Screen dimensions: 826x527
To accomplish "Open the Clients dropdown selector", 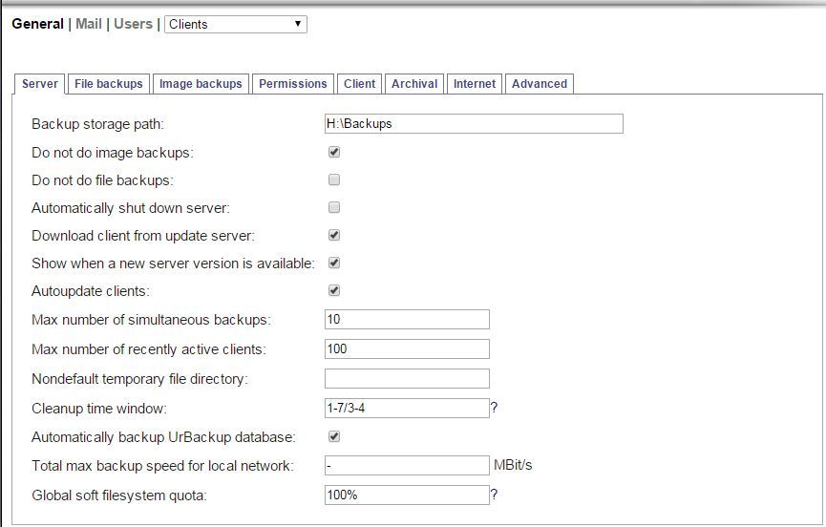I will [x=236, y=24].
